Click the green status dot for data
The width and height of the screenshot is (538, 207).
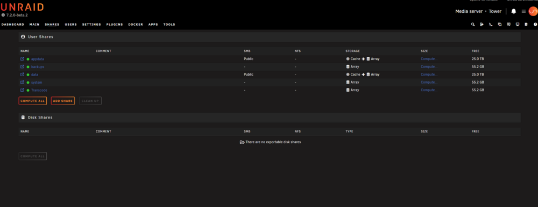pos(28,75)
